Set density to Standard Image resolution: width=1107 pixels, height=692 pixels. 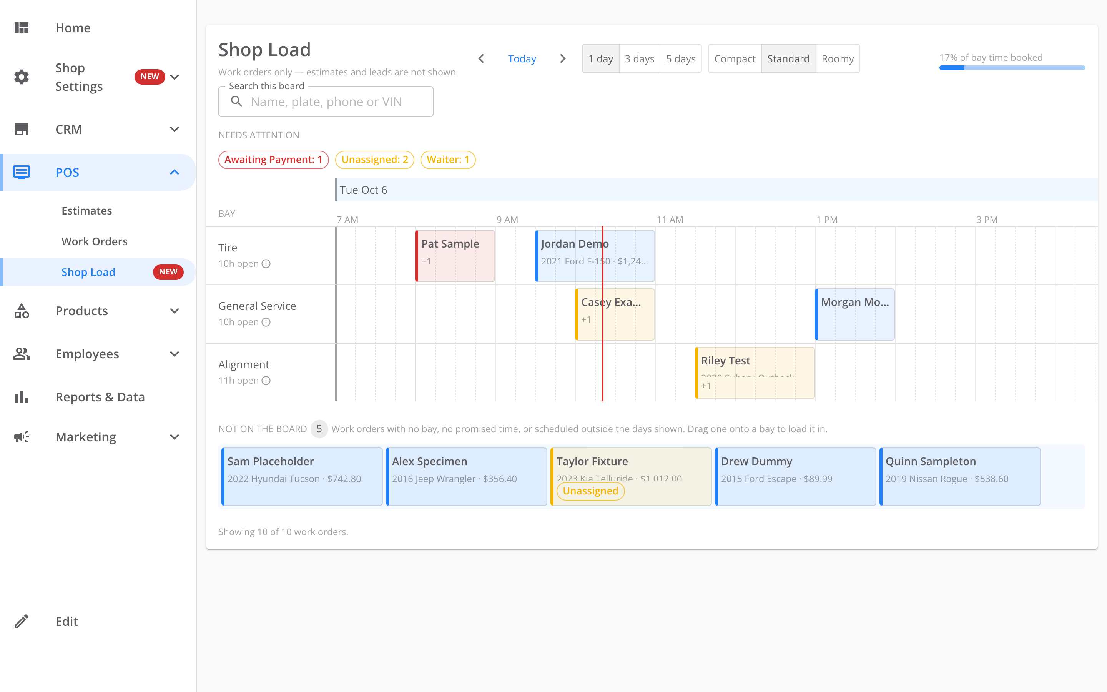tap(788, 58)
